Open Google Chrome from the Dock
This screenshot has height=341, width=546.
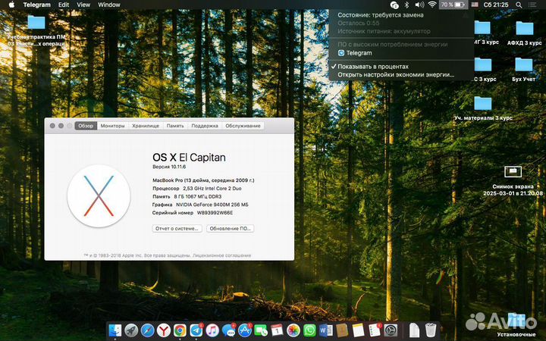(180, 330)
